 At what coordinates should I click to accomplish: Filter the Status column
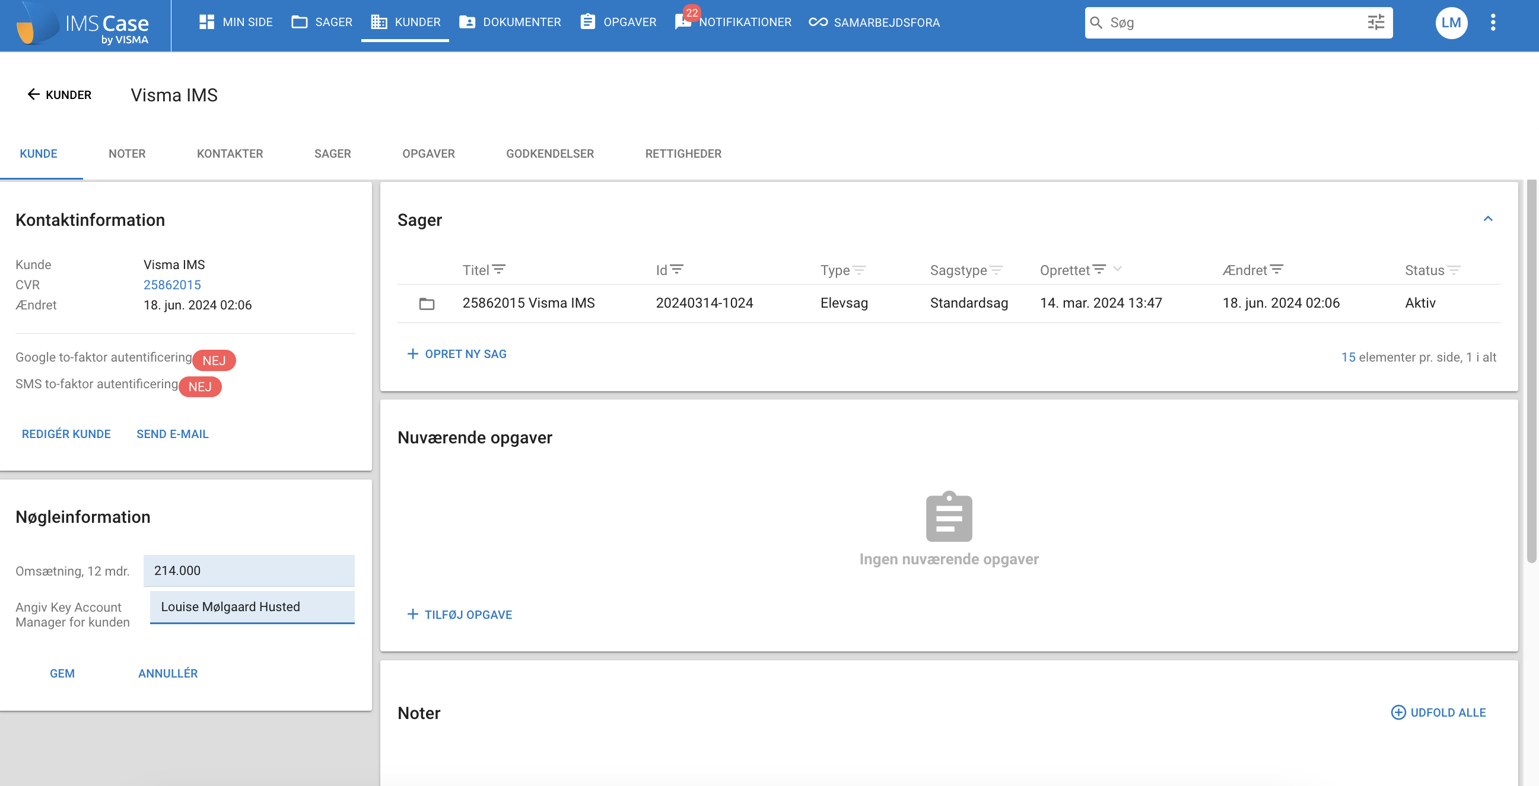(1454, 270)
